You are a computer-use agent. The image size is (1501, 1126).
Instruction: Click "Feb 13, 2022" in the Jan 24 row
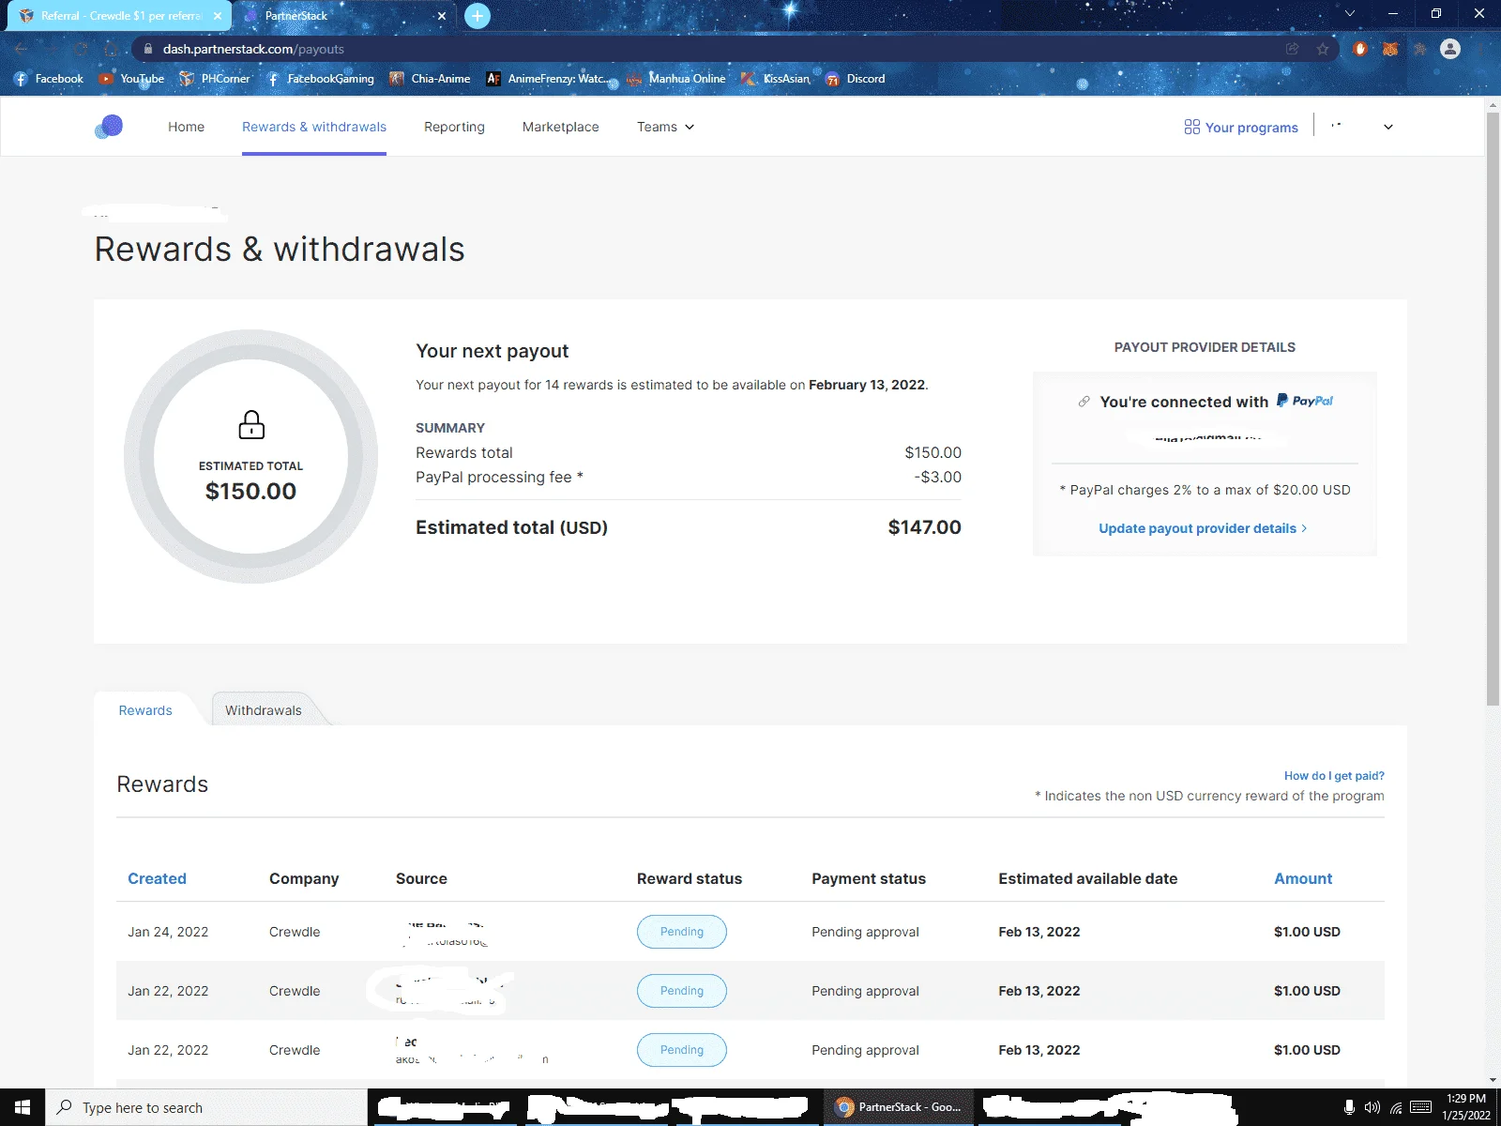click(x=1039, y=932)
